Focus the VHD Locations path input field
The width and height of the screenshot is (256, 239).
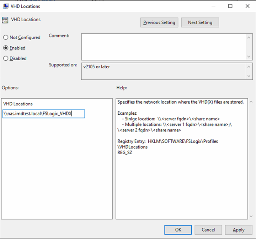click(43, 114)
